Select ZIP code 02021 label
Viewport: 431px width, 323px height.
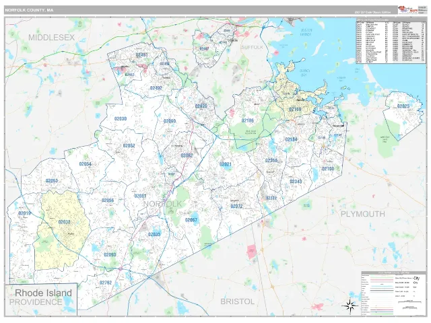click(226, 164)
